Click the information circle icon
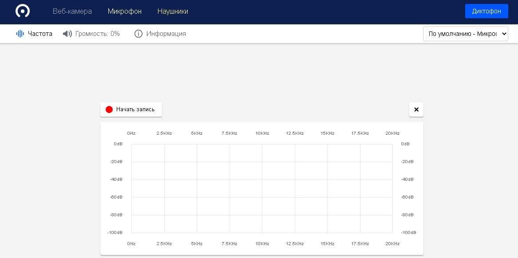Viewport: 518px width, 258px height. point(138,34)
